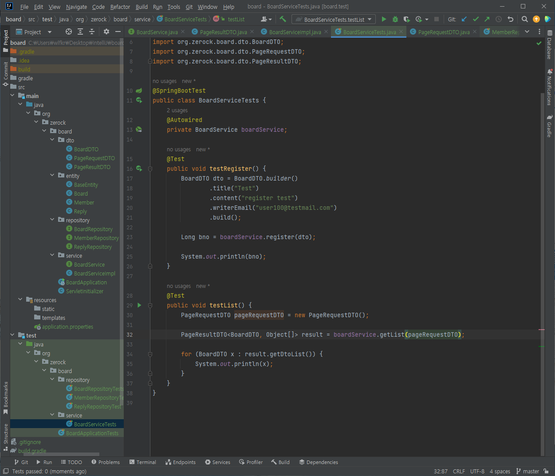Open the Code With Me user icon

tap(266, 19)
